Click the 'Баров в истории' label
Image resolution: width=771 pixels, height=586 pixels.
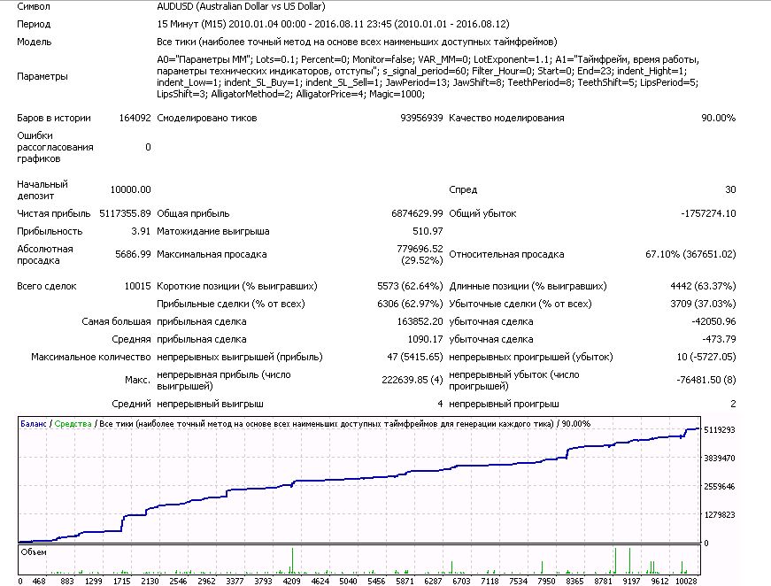tap(54, 118)
